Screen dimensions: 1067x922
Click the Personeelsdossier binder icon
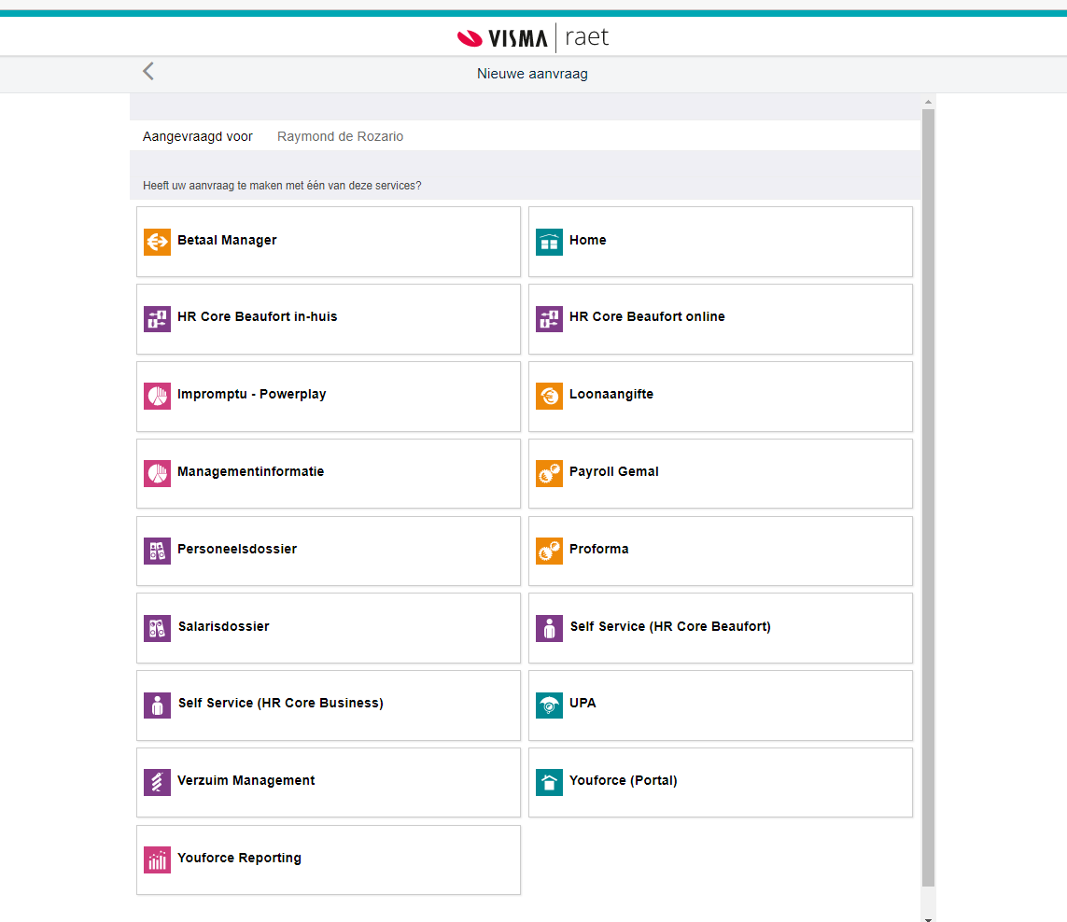(x=157, y=552)
